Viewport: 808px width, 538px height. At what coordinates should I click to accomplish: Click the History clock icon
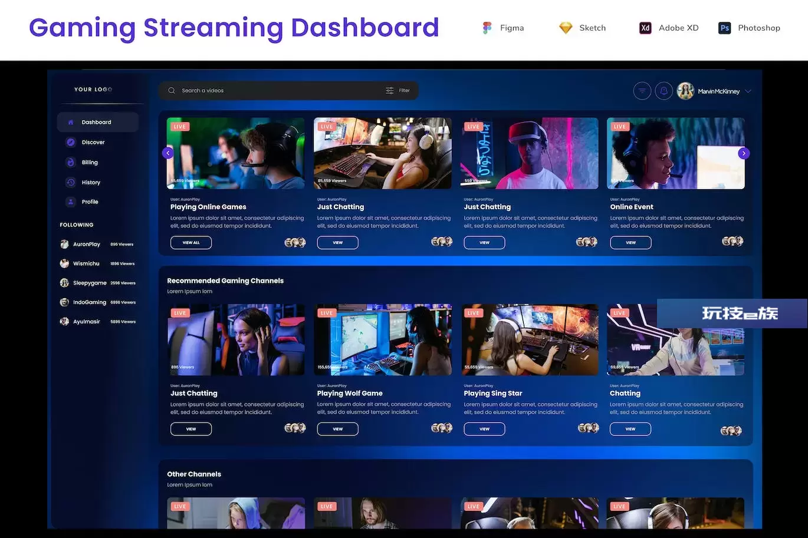pyautogui.click(x=71, y=182)
